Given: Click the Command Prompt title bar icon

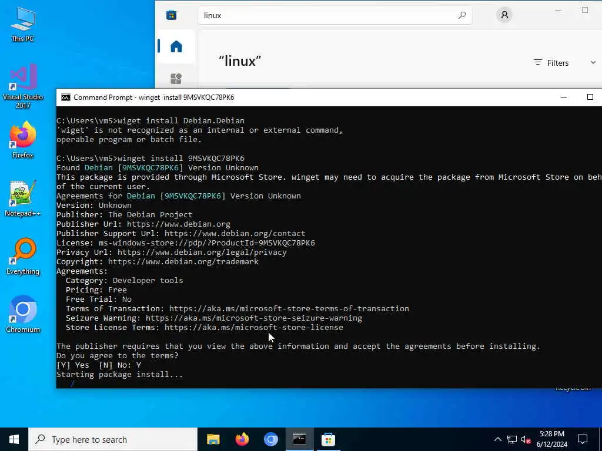Looking at the screenshot, I should [x=66, y=97].
